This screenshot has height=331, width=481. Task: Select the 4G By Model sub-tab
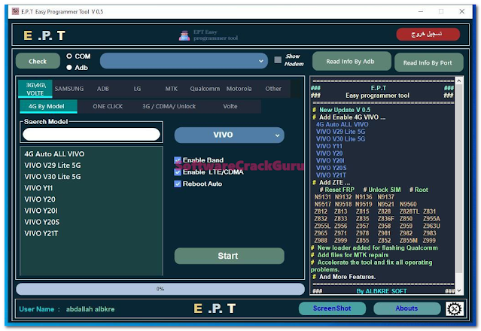pos(48,106)
